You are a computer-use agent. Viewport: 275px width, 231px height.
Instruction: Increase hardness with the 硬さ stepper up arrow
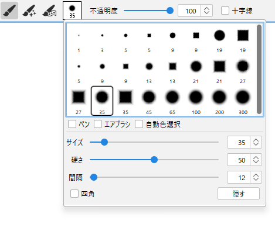click(256, 157)
